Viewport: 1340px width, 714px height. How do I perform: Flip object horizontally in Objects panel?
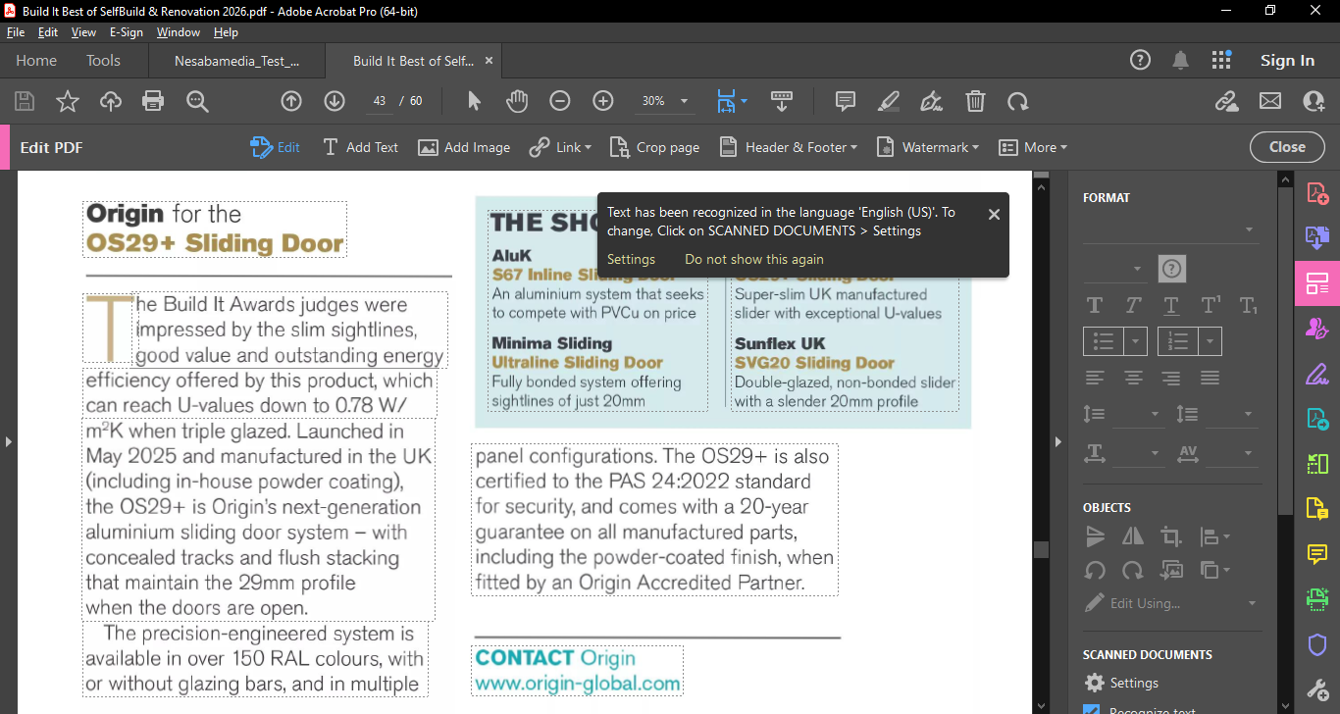pos(1133,536)
